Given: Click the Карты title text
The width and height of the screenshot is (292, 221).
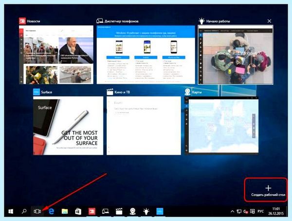Looking at the screenshot, I should point(197,92).
